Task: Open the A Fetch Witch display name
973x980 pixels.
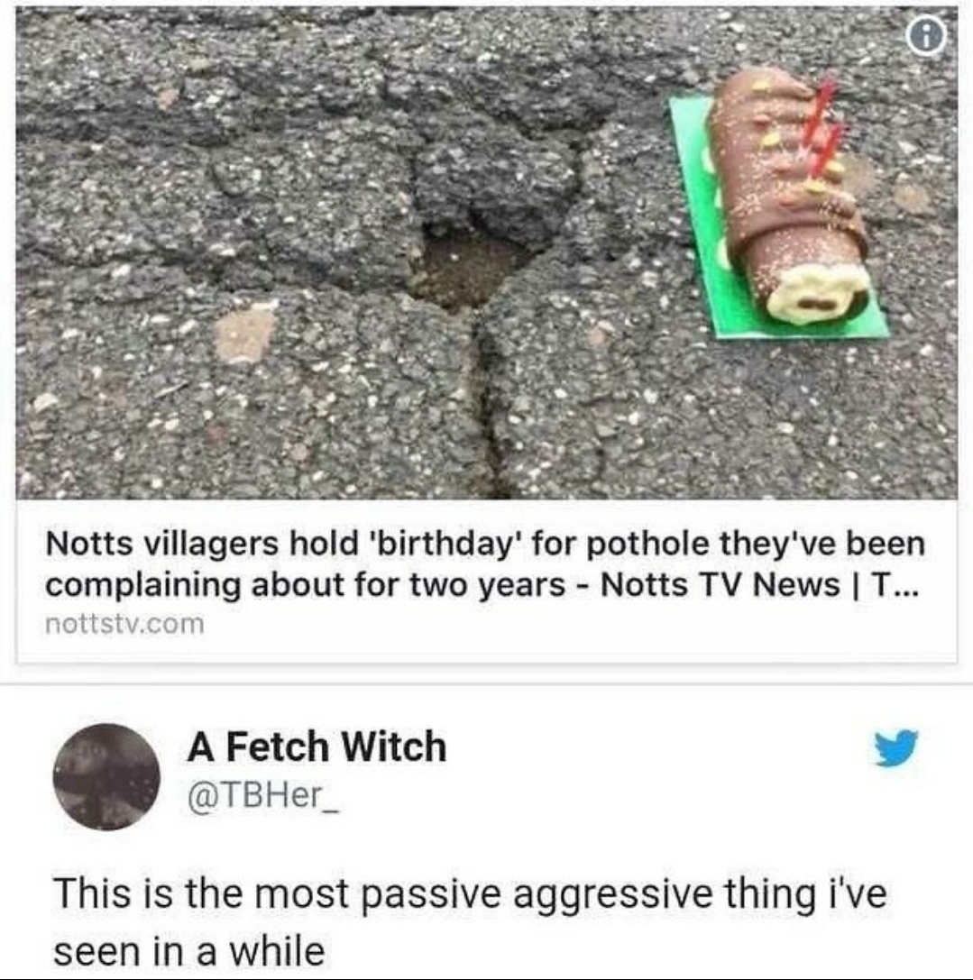Action: point(317,746)
